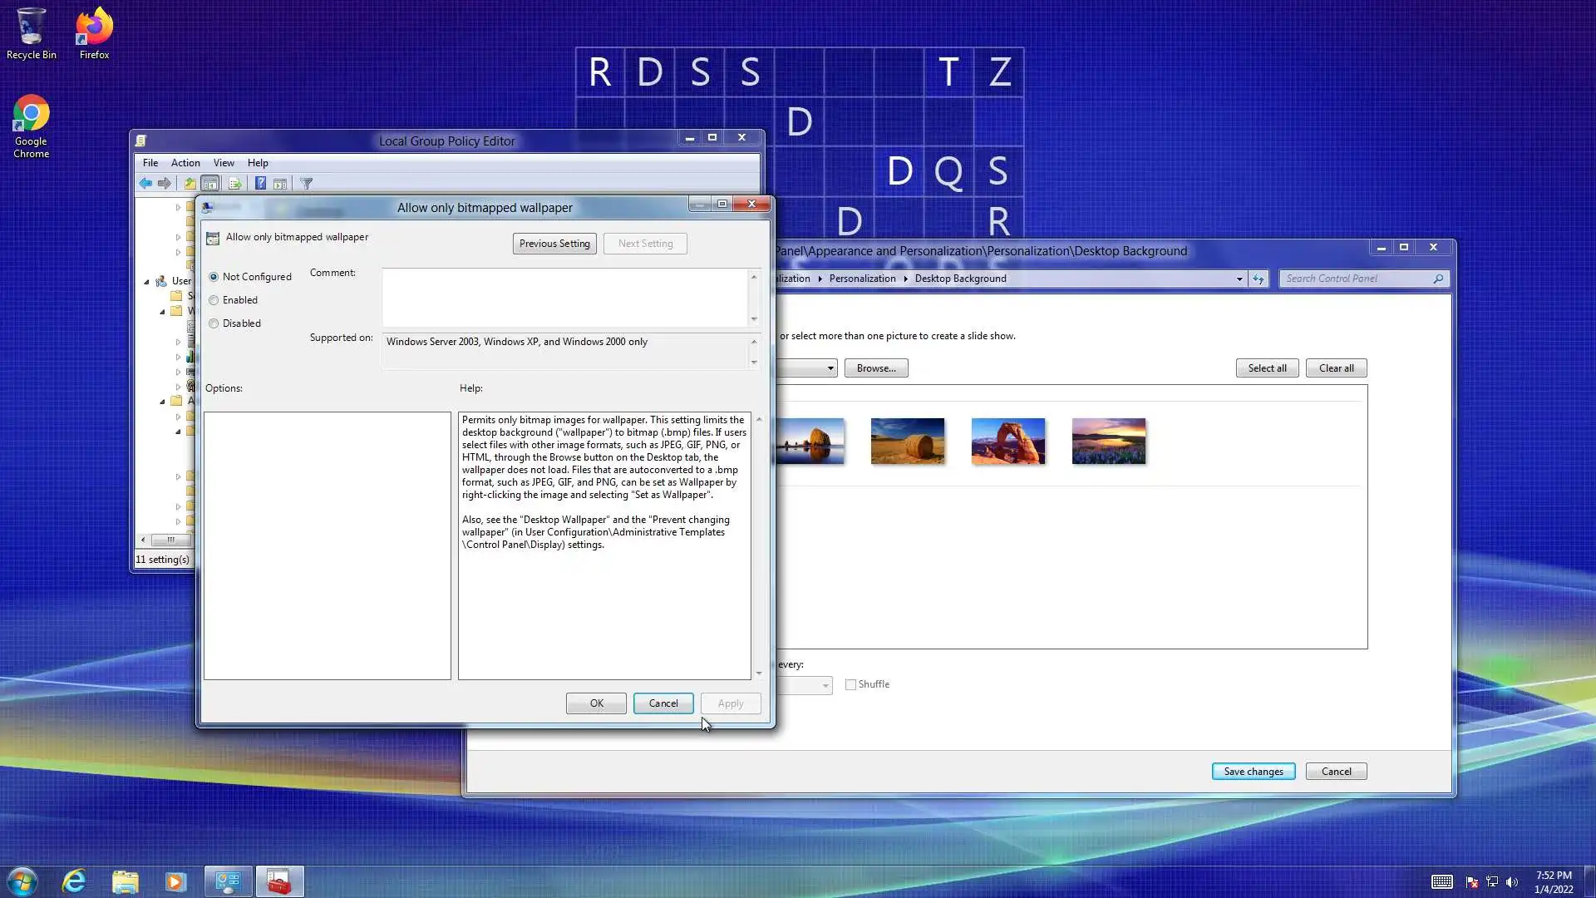Open Internet Explorer from the taskbar

(74, 881)
